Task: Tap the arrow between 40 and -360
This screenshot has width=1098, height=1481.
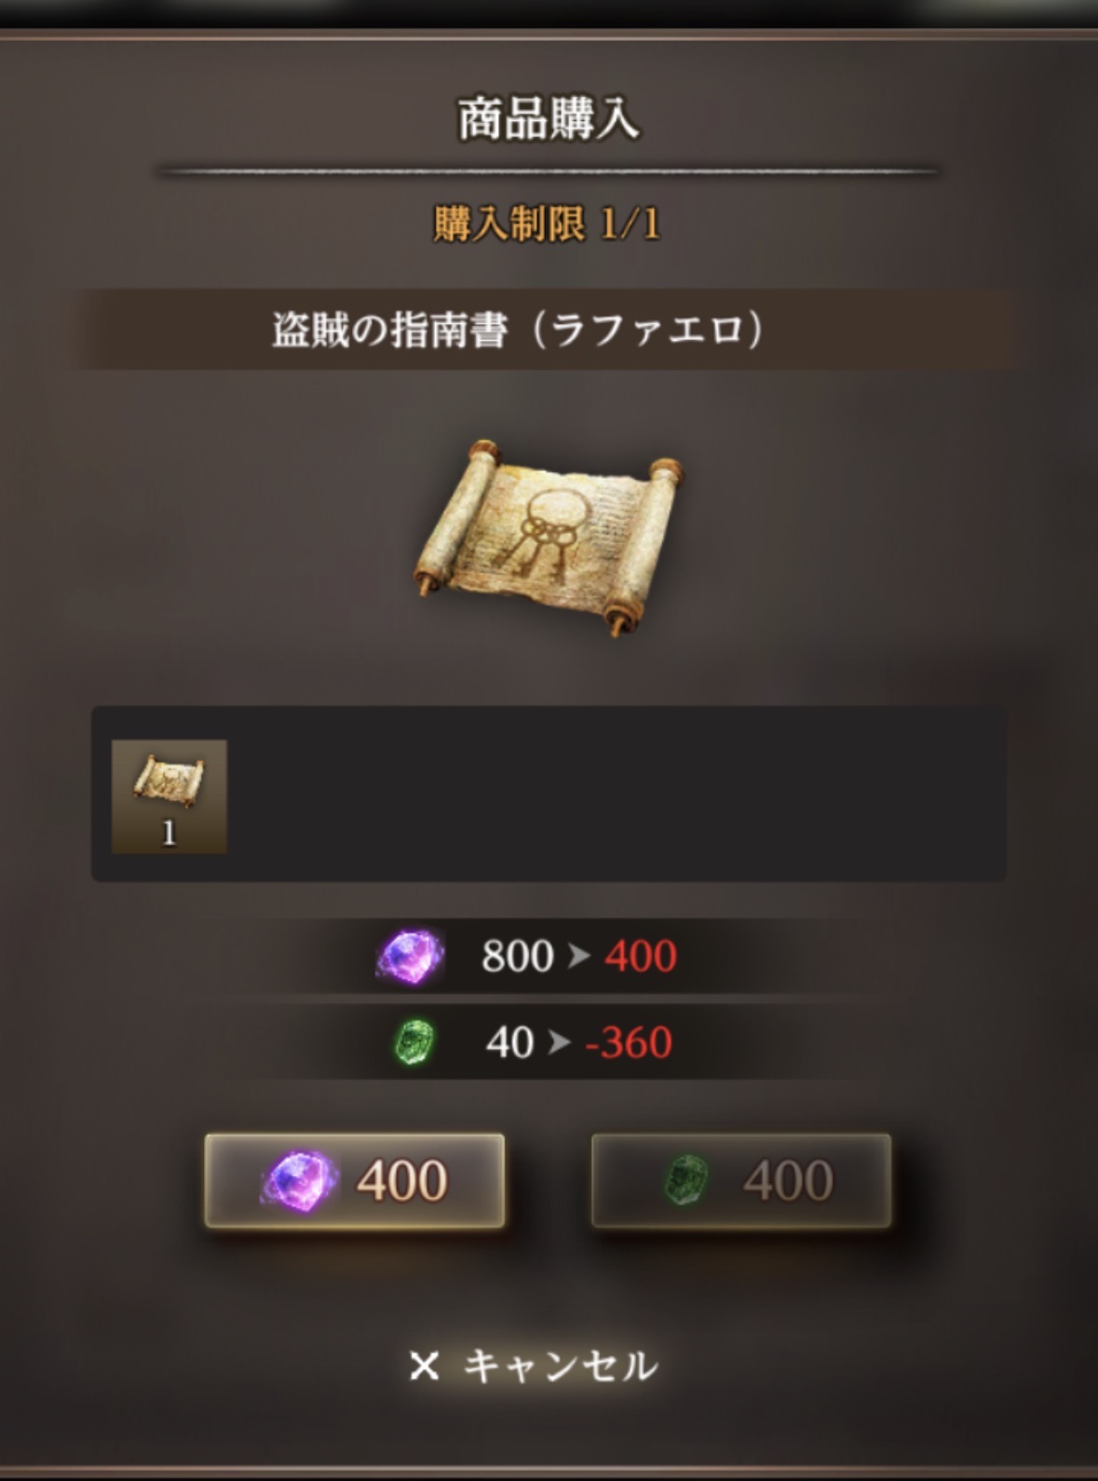Action: tap(559, 1042)
